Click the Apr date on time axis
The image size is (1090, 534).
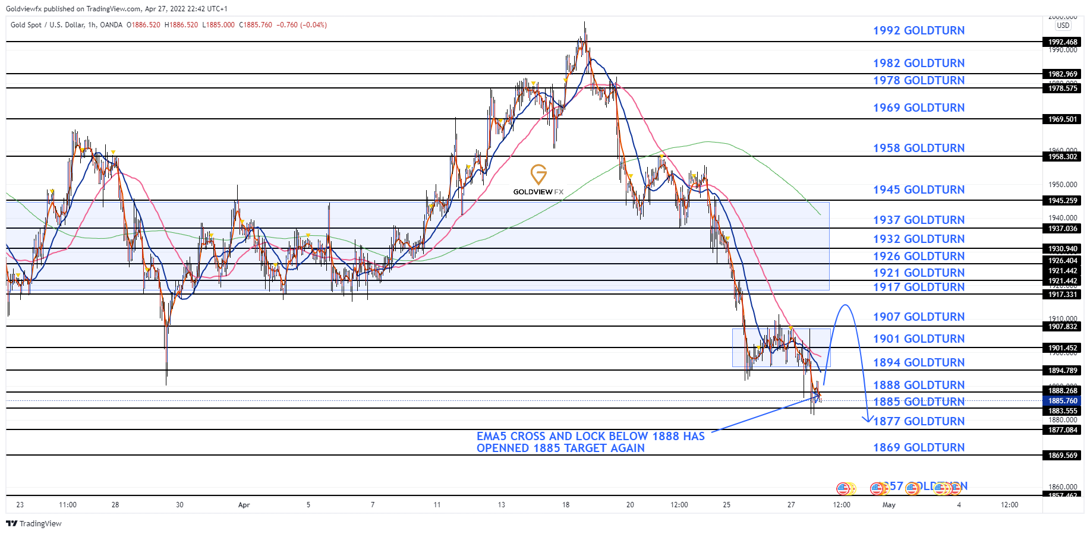pos(244,505)
